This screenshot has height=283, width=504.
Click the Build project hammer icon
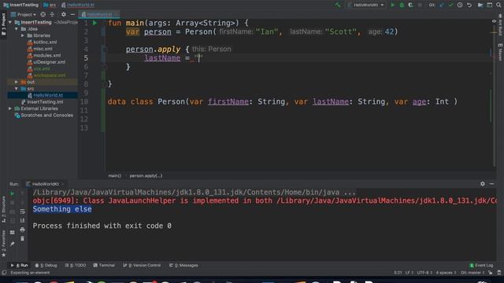338,5
